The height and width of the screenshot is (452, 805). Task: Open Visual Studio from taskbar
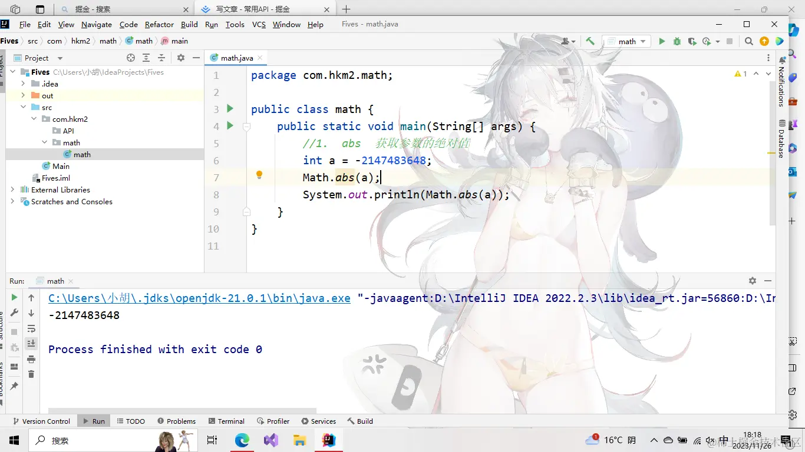coord(271,440)
